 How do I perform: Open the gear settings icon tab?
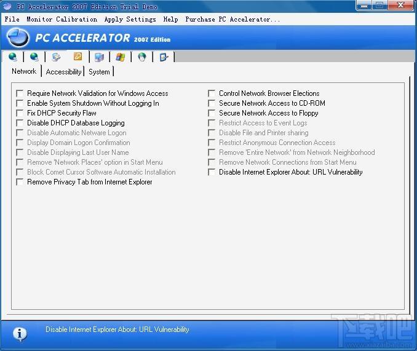coord(56,57)
